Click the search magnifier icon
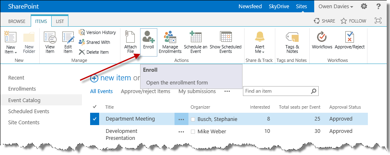Viewport: 390px width, 155px height. click(314, 91)
